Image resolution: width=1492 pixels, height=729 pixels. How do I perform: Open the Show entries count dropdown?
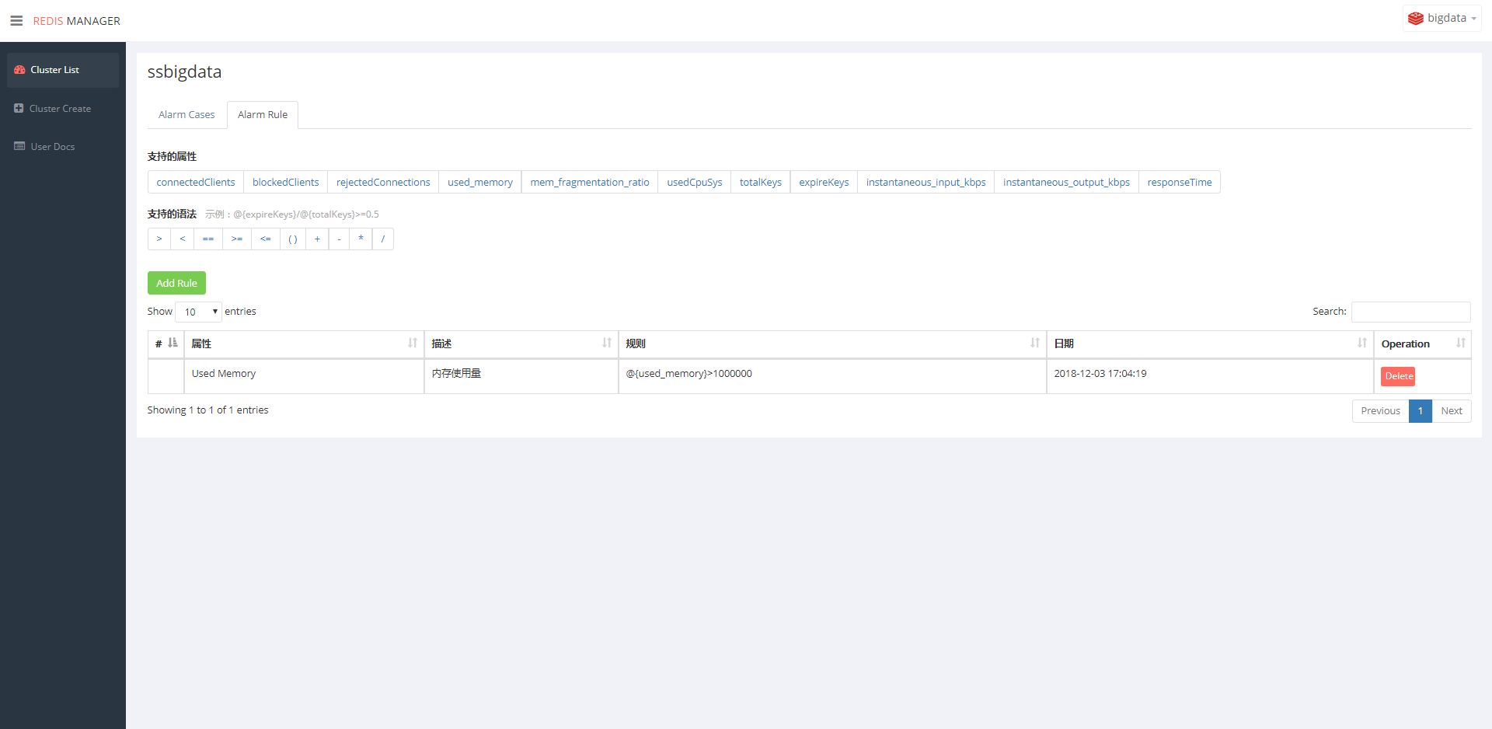pos(198,312)
